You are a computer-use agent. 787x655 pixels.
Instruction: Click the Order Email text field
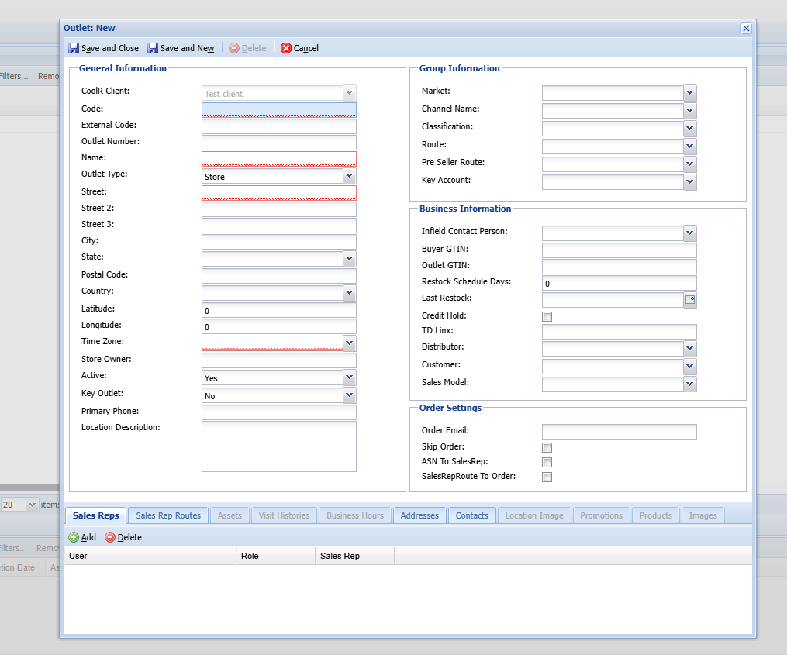[619, 432]
